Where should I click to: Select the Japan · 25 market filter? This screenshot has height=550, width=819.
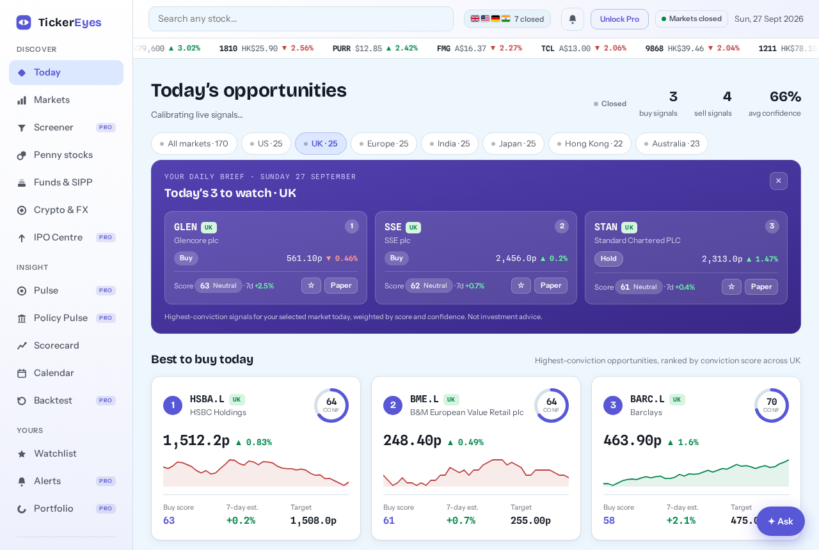pyautogui.click(x=513, y=144)
